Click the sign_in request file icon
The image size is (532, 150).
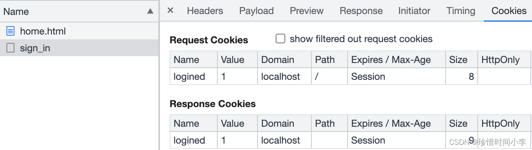pos(11,48)
